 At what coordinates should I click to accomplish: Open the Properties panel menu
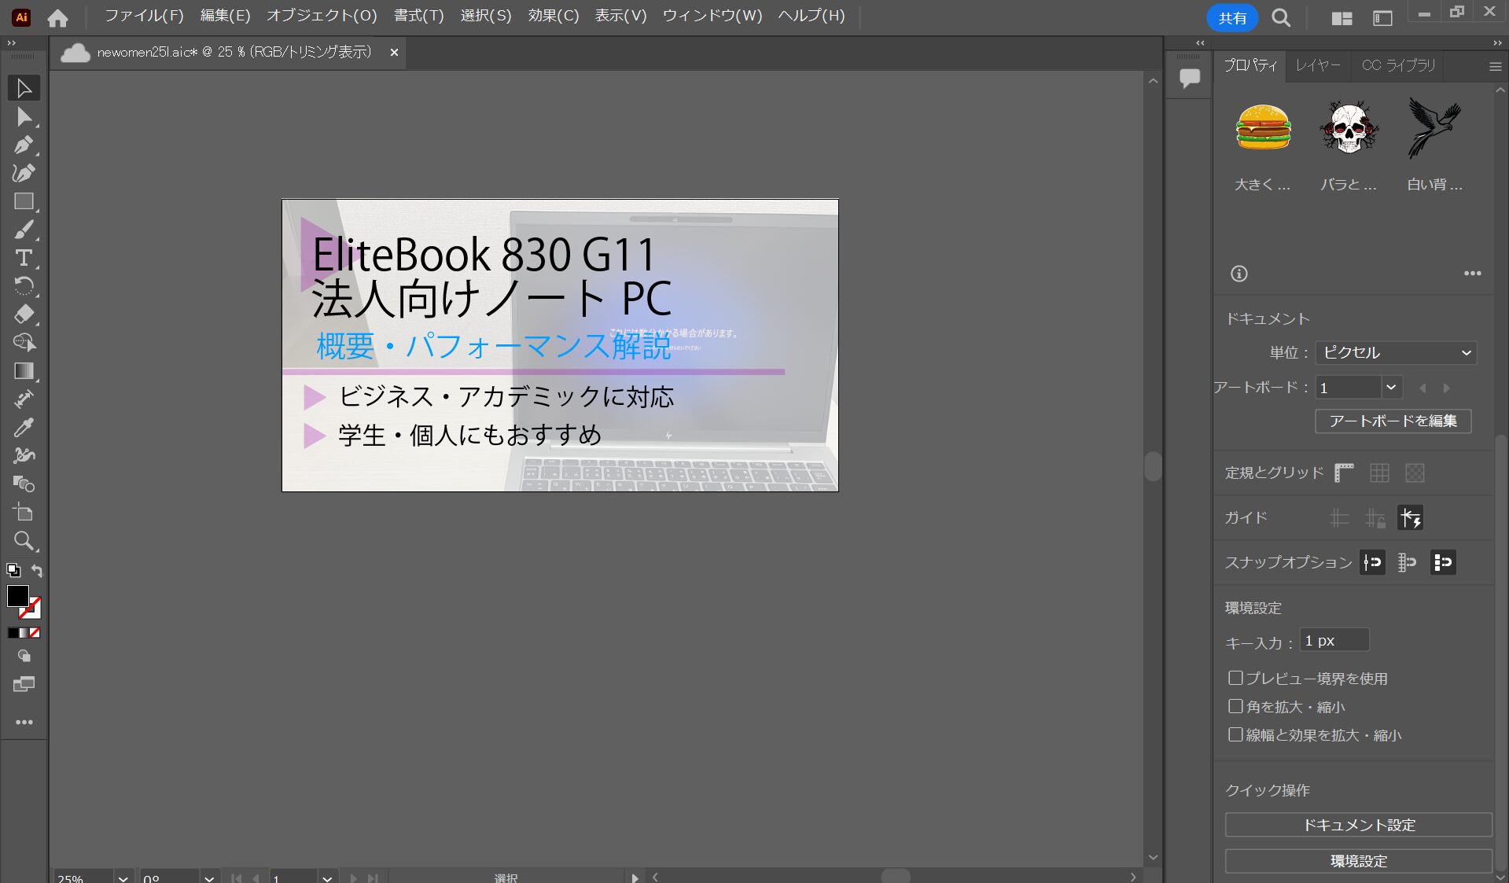[x=1495, y=67]
